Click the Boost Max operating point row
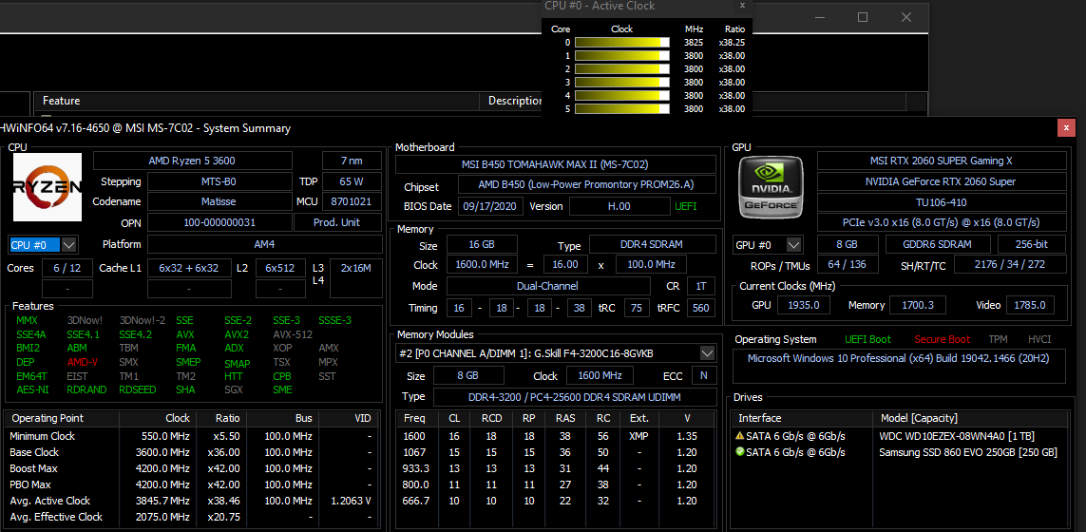Screen dimensions: 1086x532 tap(192, 468)
